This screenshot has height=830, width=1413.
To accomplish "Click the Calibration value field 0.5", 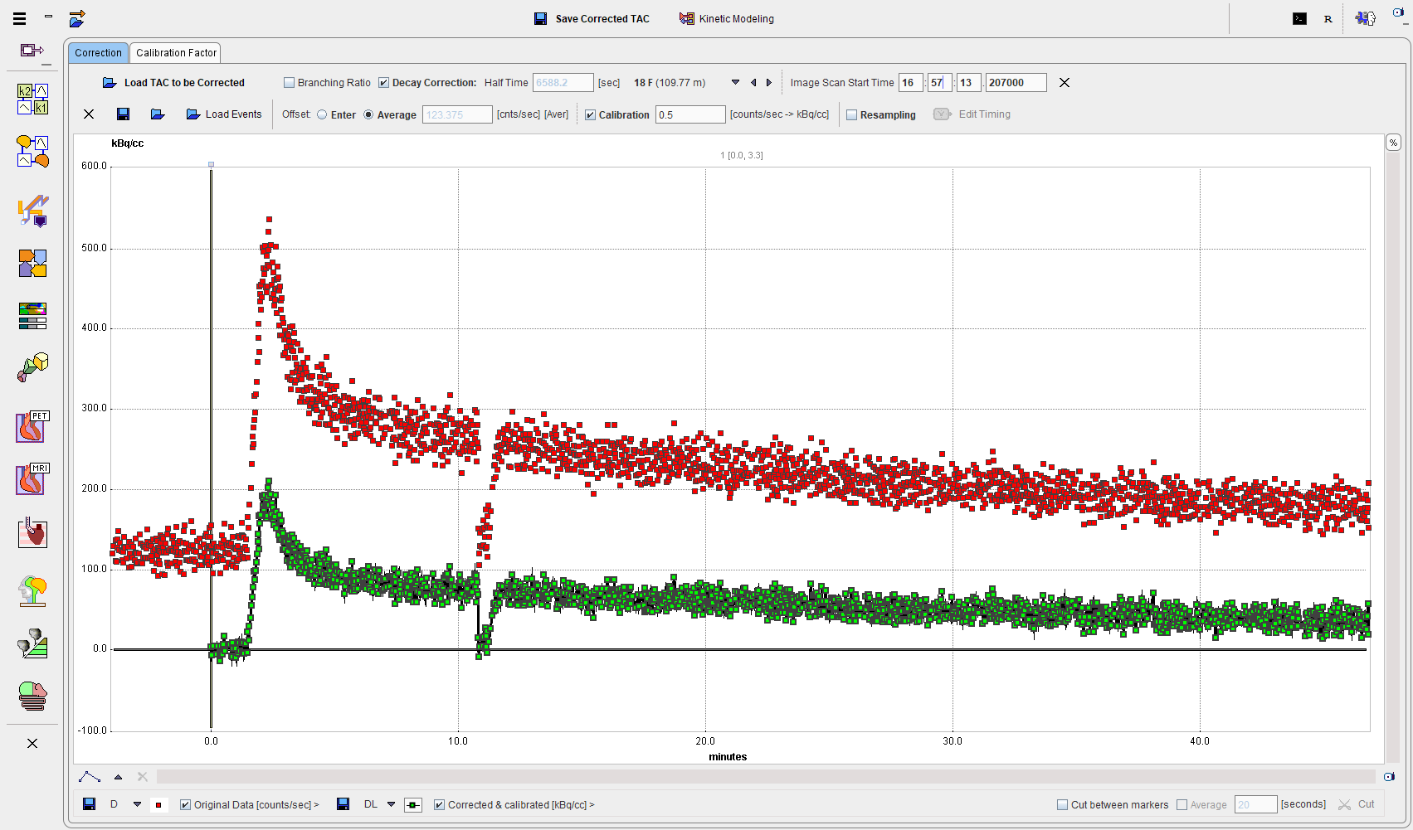I will coord(690,115).
